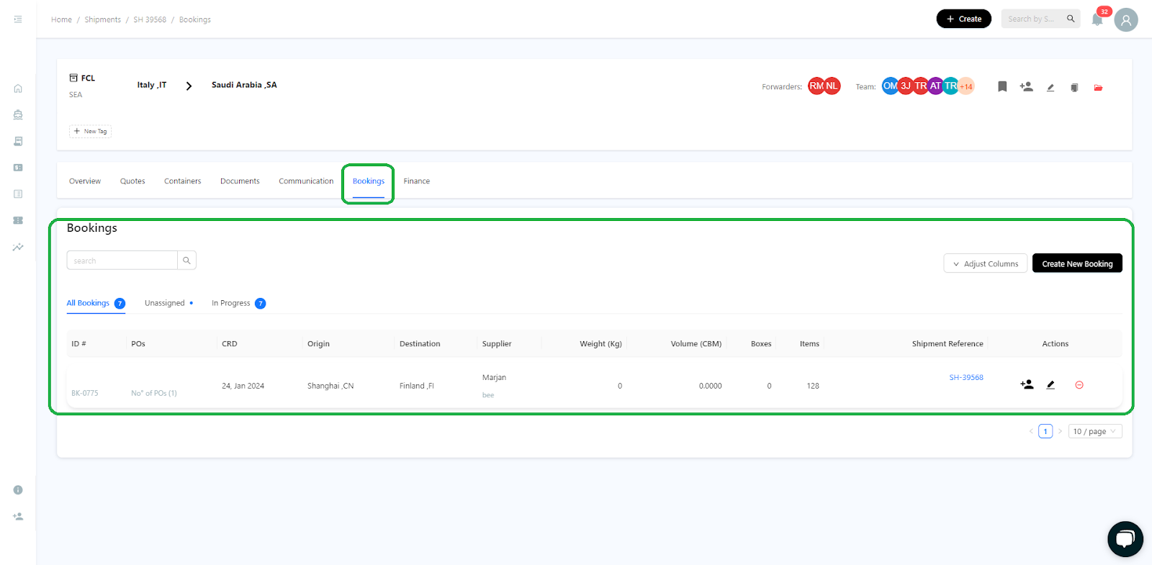Click the + New Tag button
Screen dimensions: 1152x565
click(91, 131)
